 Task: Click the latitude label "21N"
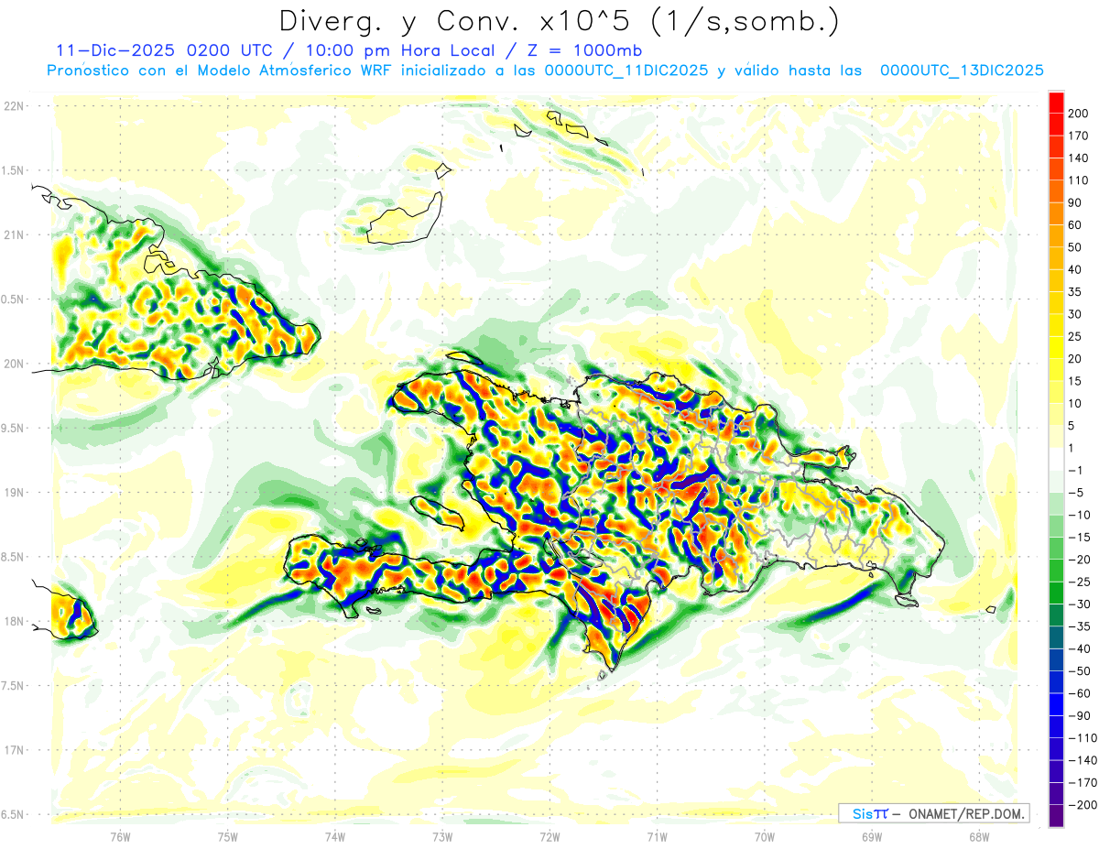[x=14, y=235]
